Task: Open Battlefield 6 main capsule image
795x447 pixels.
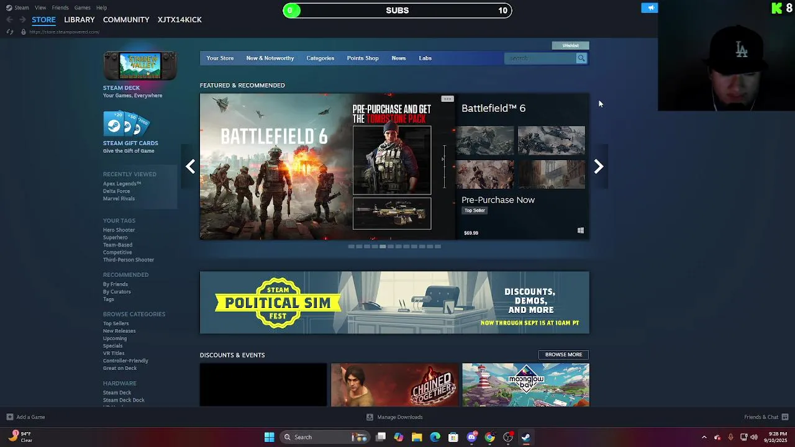Action: pos(327,166)
